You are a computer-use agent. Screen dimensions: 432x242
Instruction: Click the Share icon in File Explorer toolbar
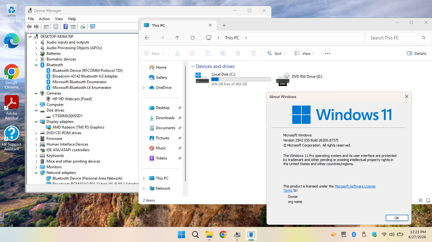click(x=238, y=54)
